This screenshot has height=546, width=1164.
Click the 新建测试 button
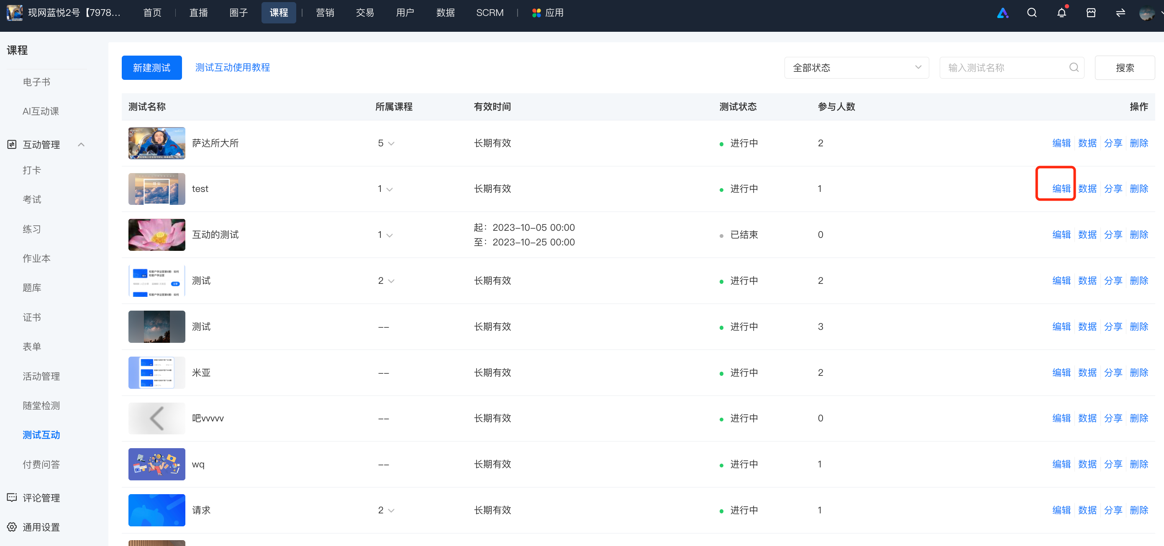click(152, 68)
